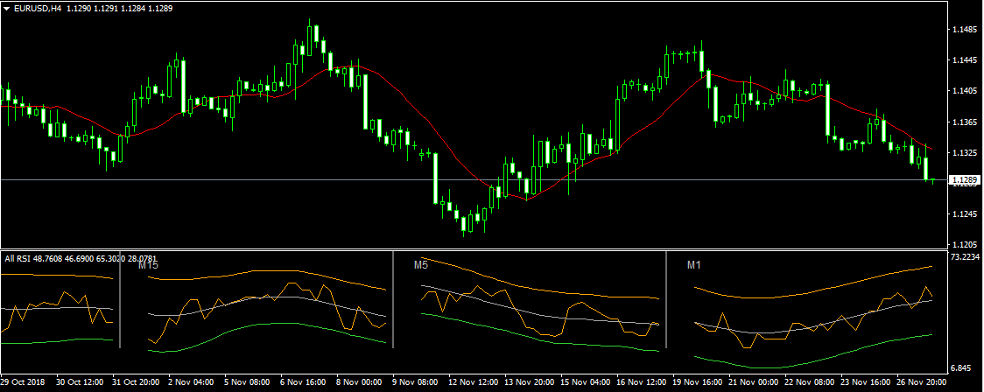Click the 73.2234 RSI scale value
Image resolution: width=984 pixels, height=392 pixels.
point(965,258)
